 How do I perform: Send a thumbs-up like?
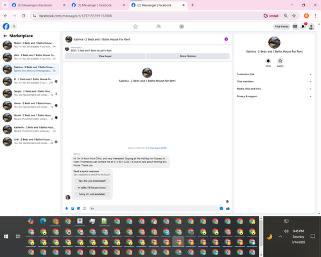click(x=228, y=208)
